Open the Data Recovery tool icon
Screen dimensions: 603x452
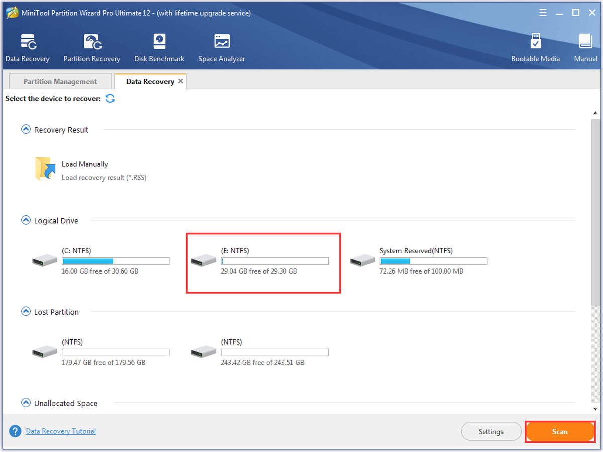click(28, 42)
